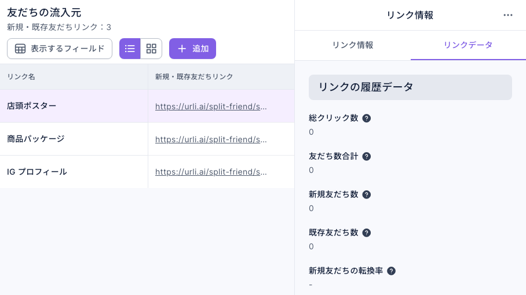Show help for 総クリック数
The width and height of the screenshot is (526, 295).
click(367, 118)
